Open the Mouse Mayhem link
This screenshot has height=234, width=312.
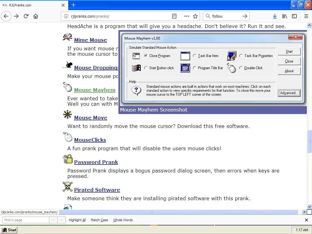coord(95,90)
